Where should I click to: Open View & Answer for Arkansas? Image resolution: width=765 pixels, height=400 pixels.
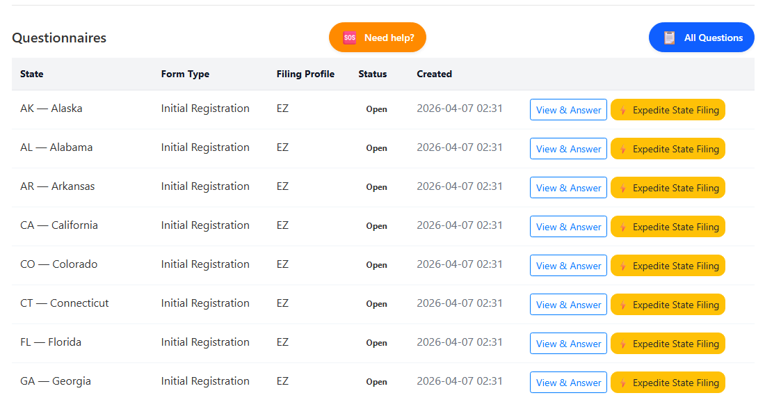[x=568, y=188]
